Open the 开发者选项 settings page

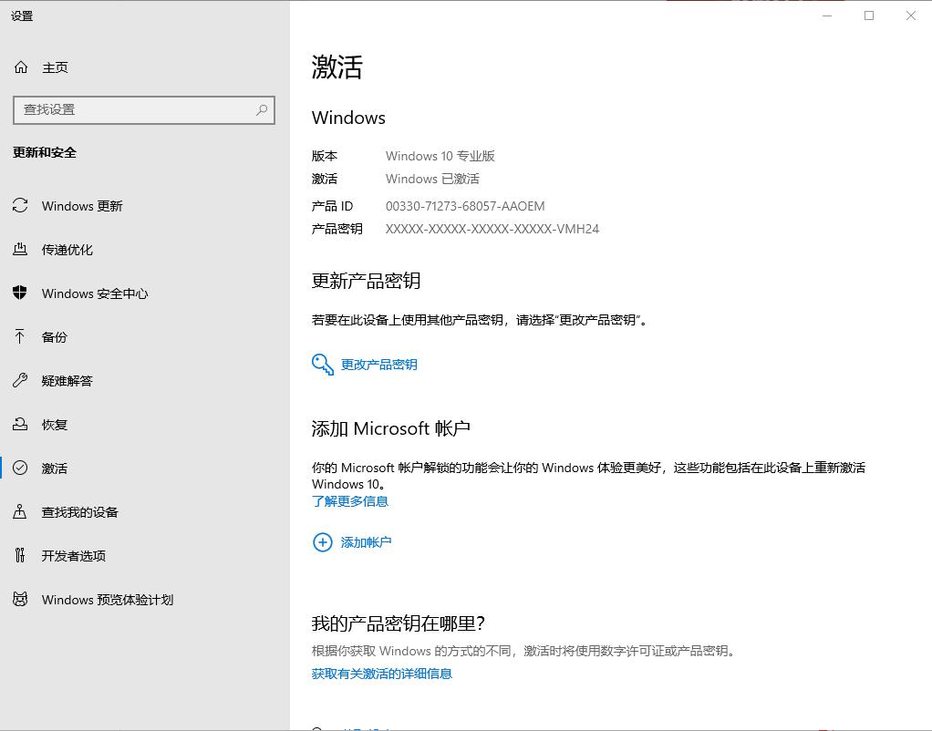(x=74, y=556)
